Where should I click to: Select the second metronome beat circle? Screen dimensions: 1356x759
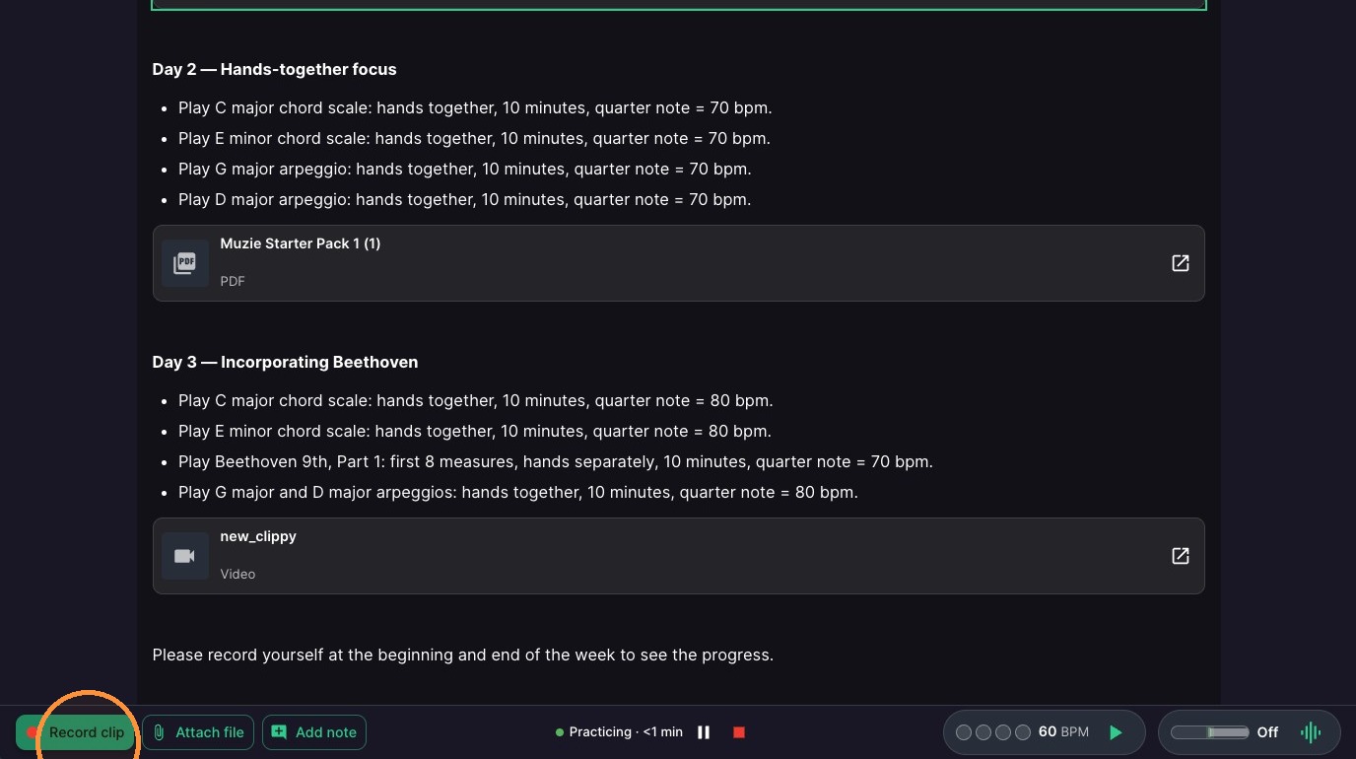pyautogui.click(x=983, y=732)
